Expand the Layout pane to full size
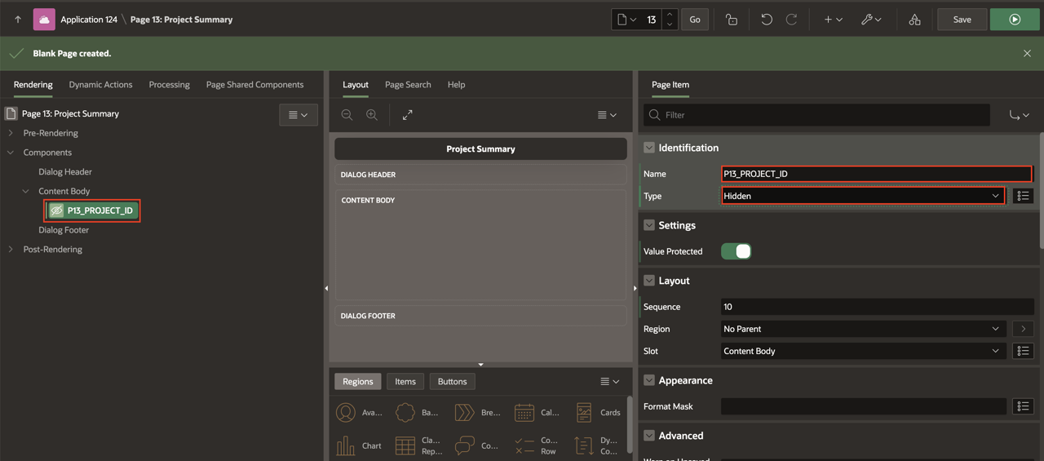This screenshot has height=461, width=1044. 408,115
